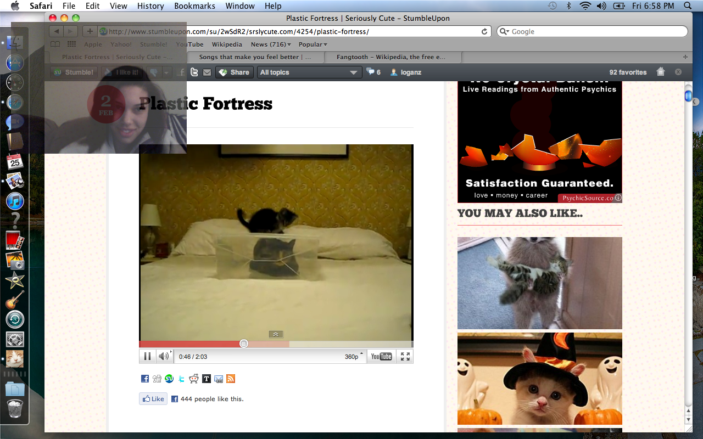Screen dimensions: 703x439
Task: Click the StumbleUpon home icon
Action: [x=661, y=72]
